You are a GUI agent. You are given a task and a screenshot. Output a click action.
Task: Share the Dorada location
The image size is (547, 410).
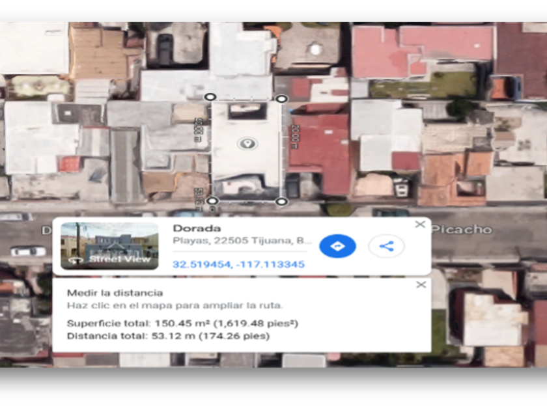tap(386, 246)
